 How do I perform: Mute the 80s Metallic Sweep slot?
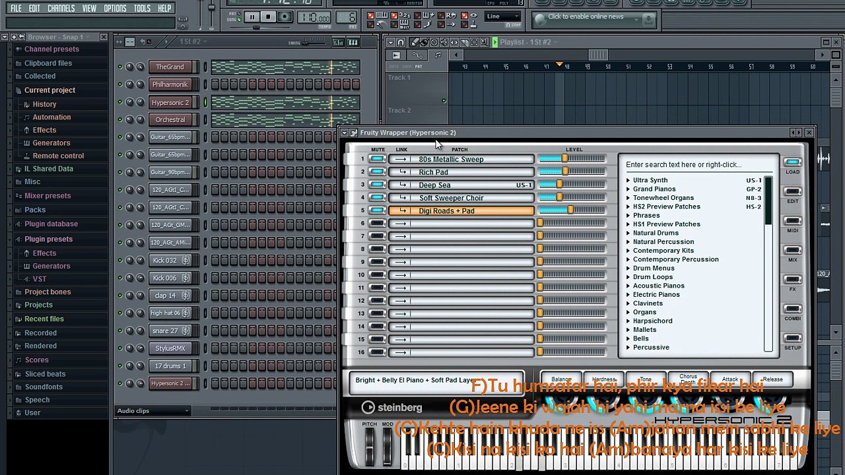(377, 159)
